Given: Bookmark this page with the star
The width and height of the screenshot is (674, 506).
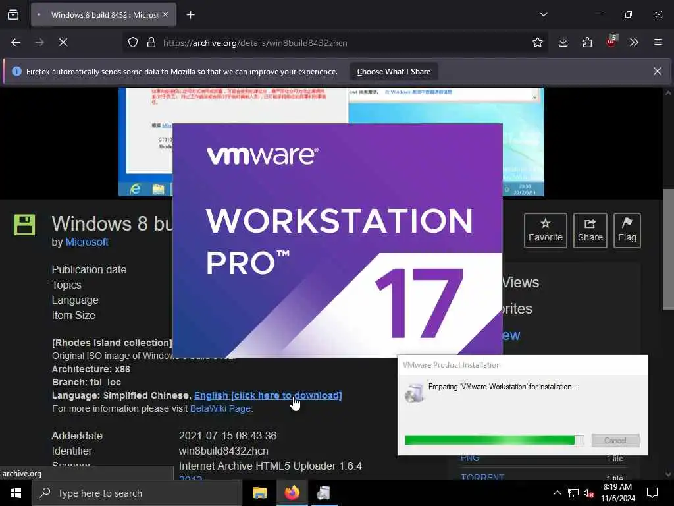Looking at the screenshot, I should pos(537,43).
